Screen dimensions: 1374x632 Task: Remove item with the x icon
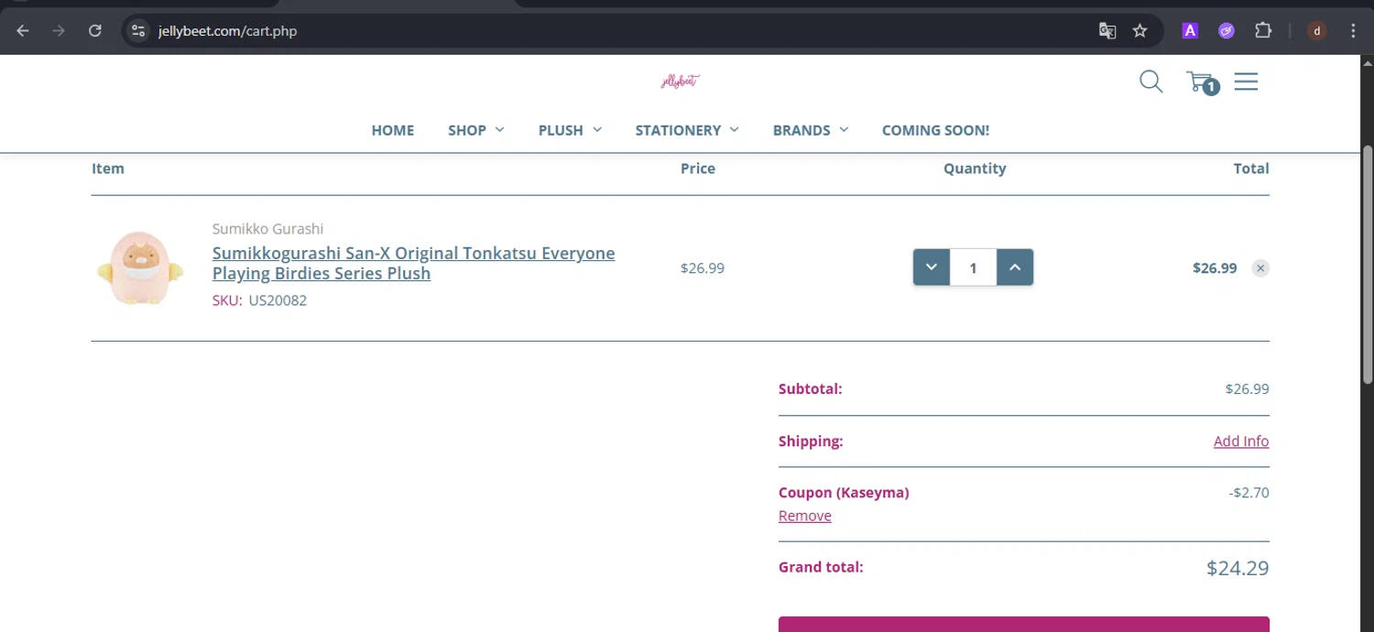[1260, 268]
